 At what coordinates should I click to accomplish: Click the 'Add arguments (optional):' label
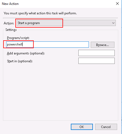[x=26, y=53]
